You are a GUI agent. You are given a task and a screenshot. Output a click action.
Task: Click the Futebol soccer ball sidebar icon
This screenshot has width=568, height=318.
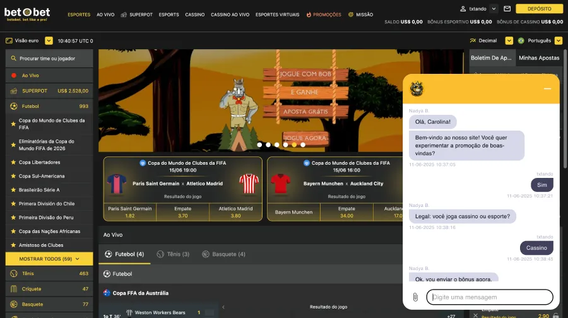click(14, 106)
